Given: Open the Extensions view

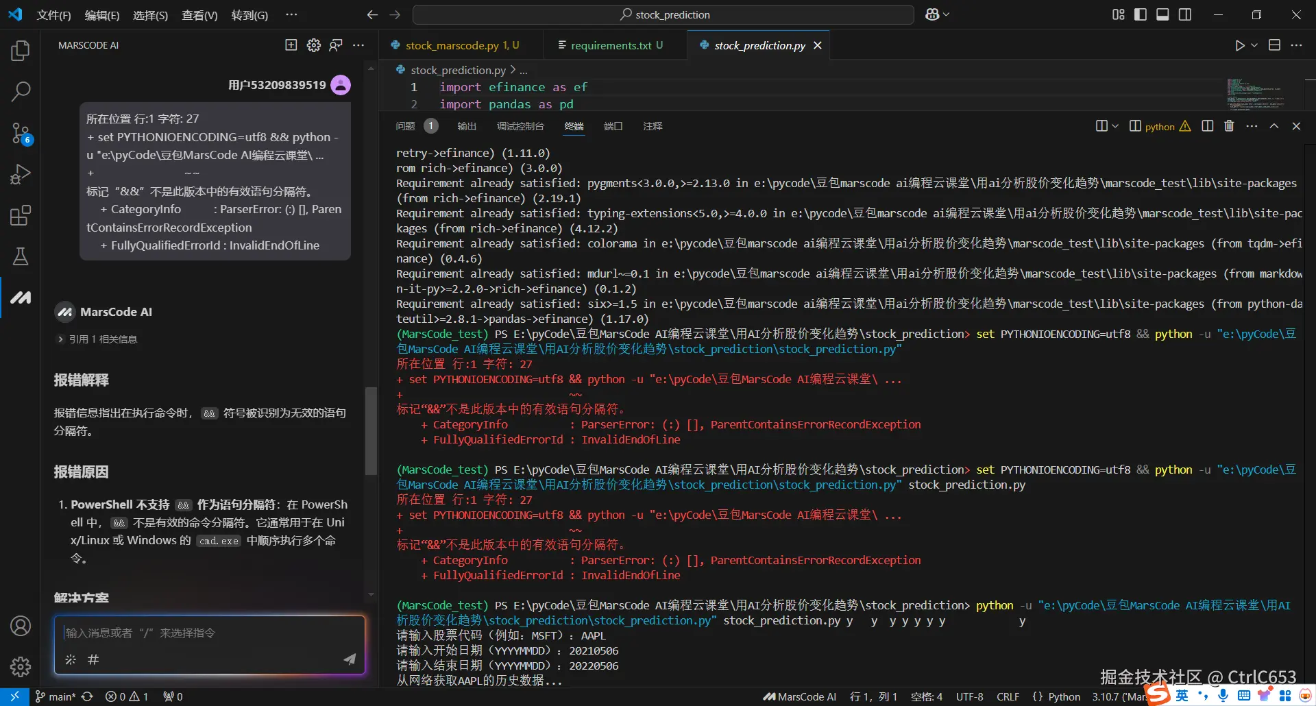Looking at the screenshot, I should 21,215.
